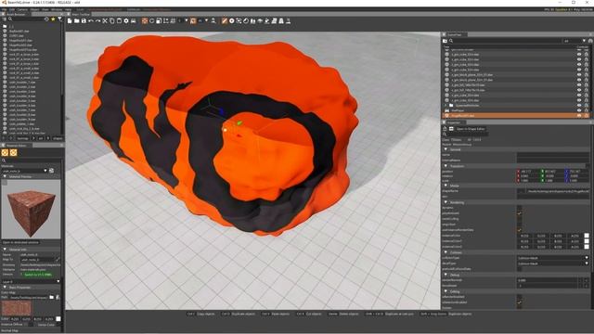Open the Camera menu
This screenshot has height=334, width=594.
(x=22, y=9)
